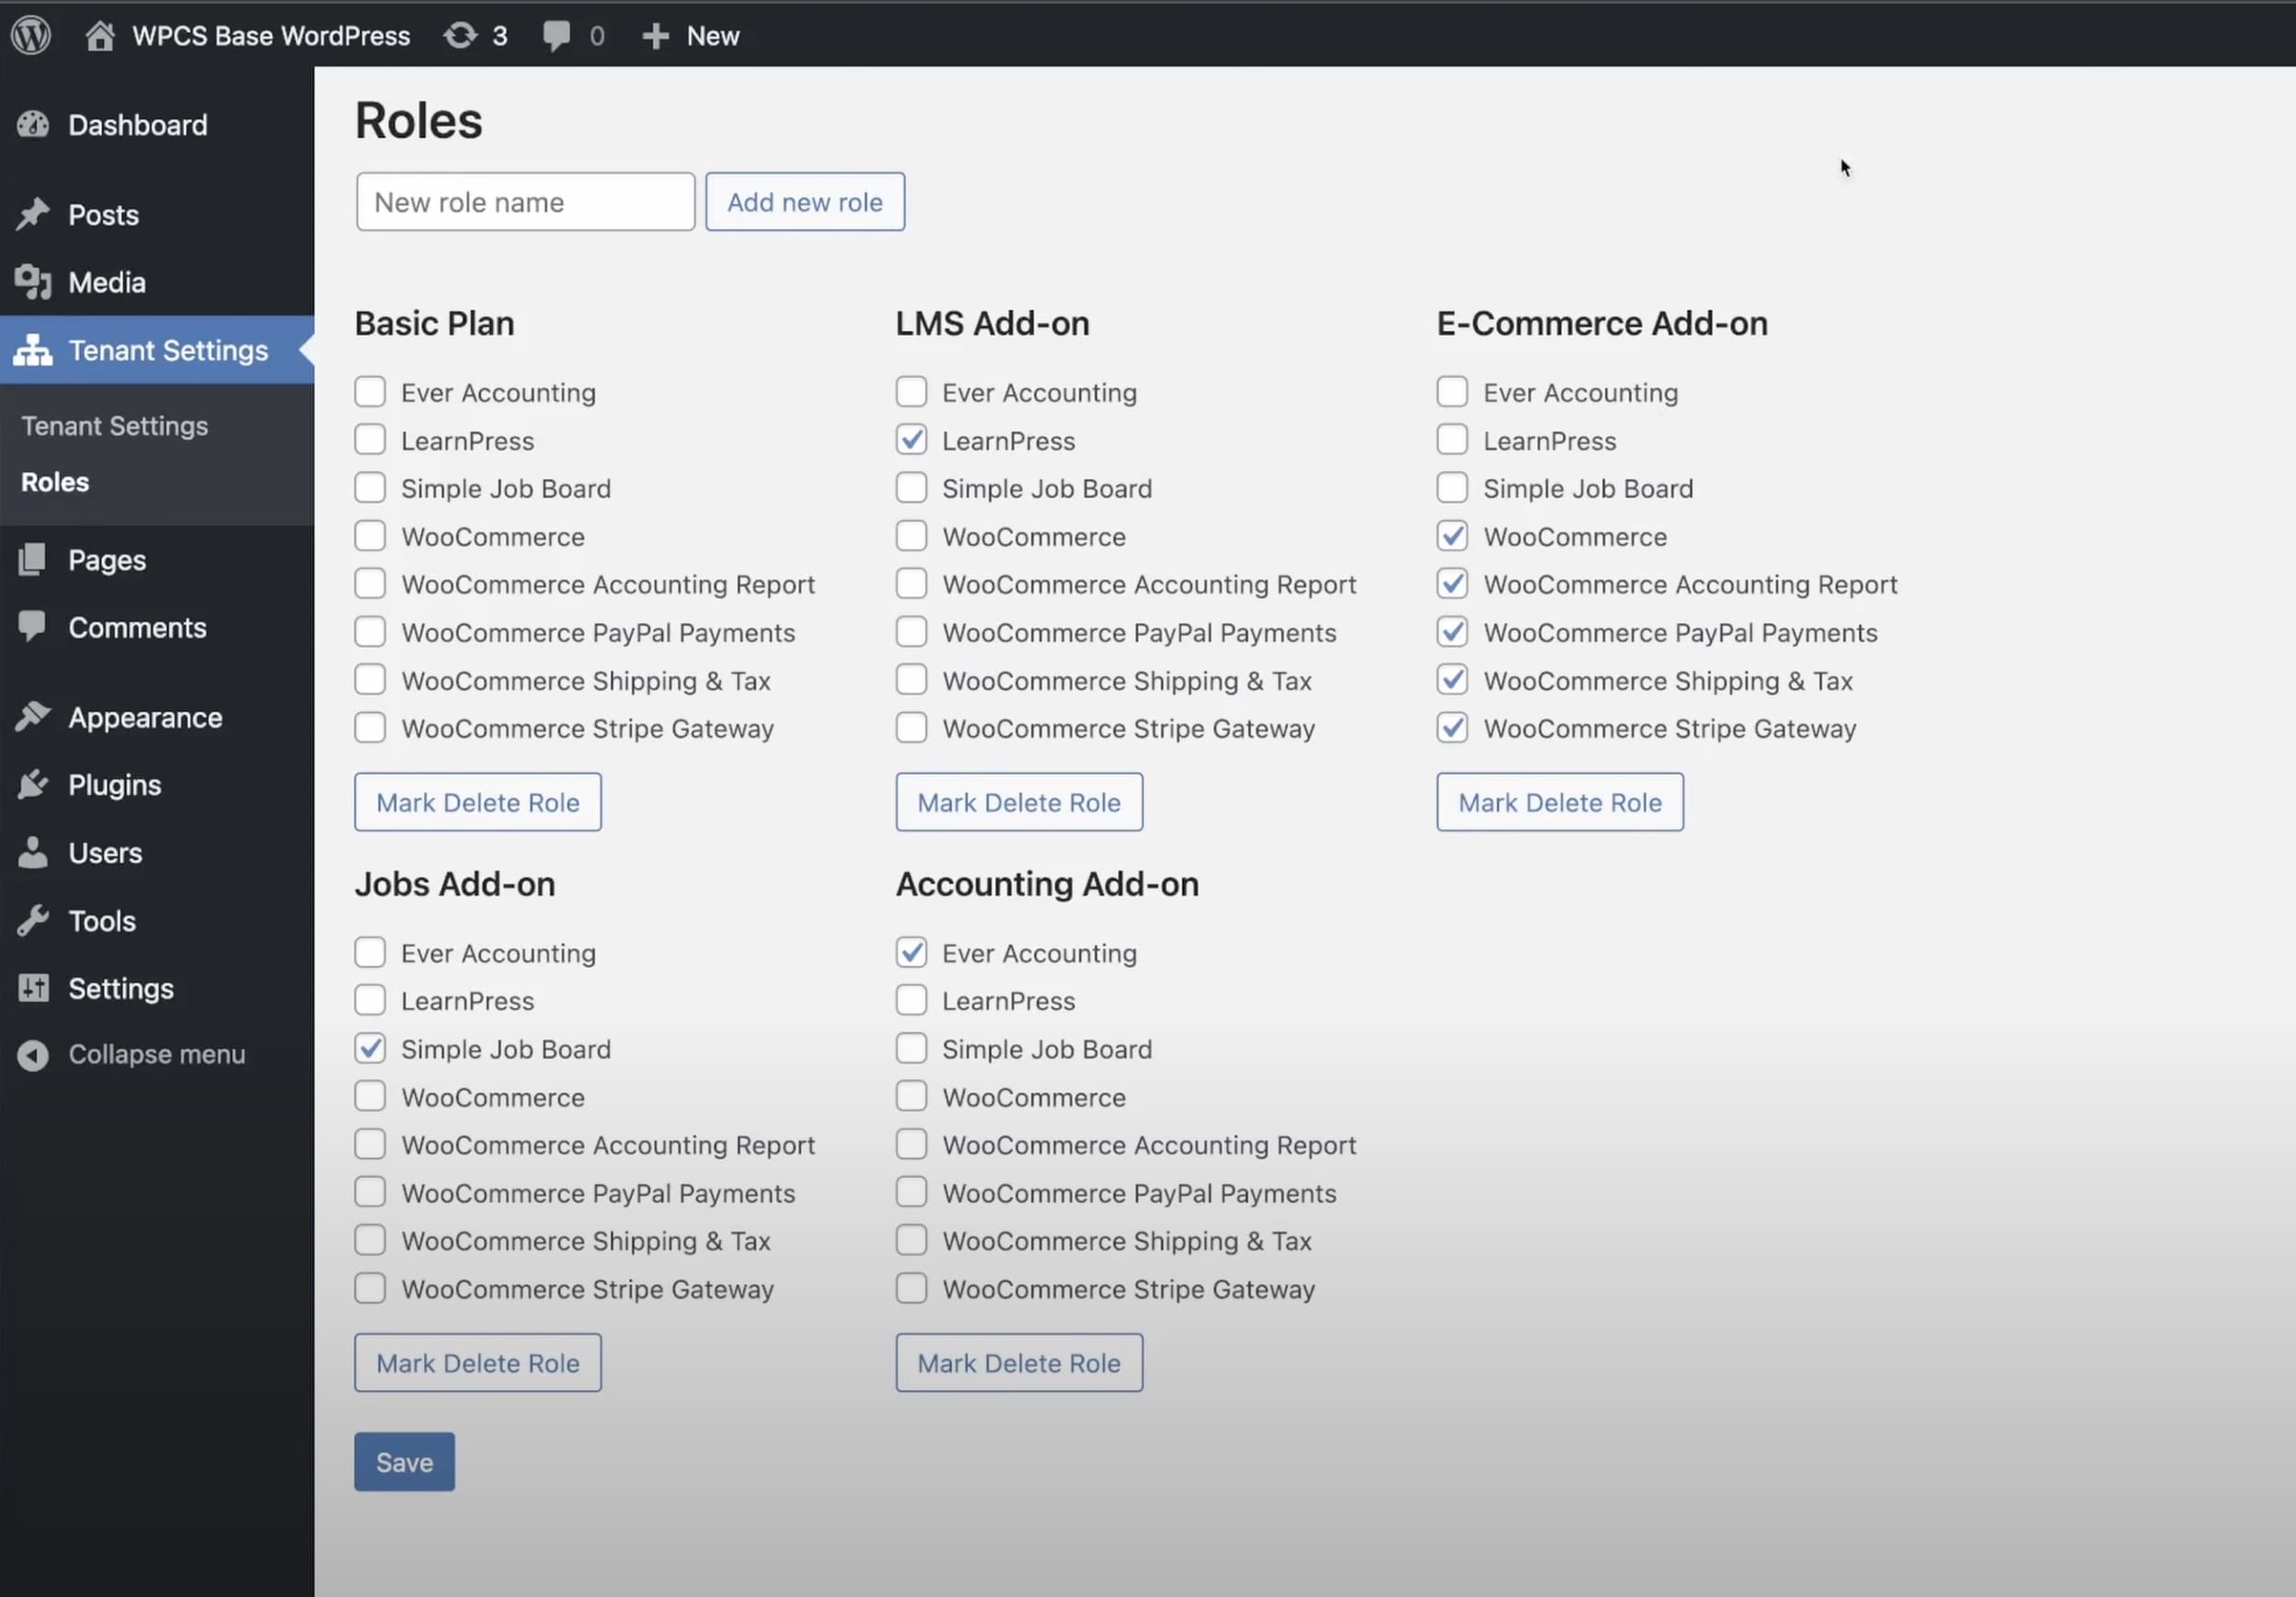Click the Add new role button
Screen dimensions: 2296x1597
(804, 202)
